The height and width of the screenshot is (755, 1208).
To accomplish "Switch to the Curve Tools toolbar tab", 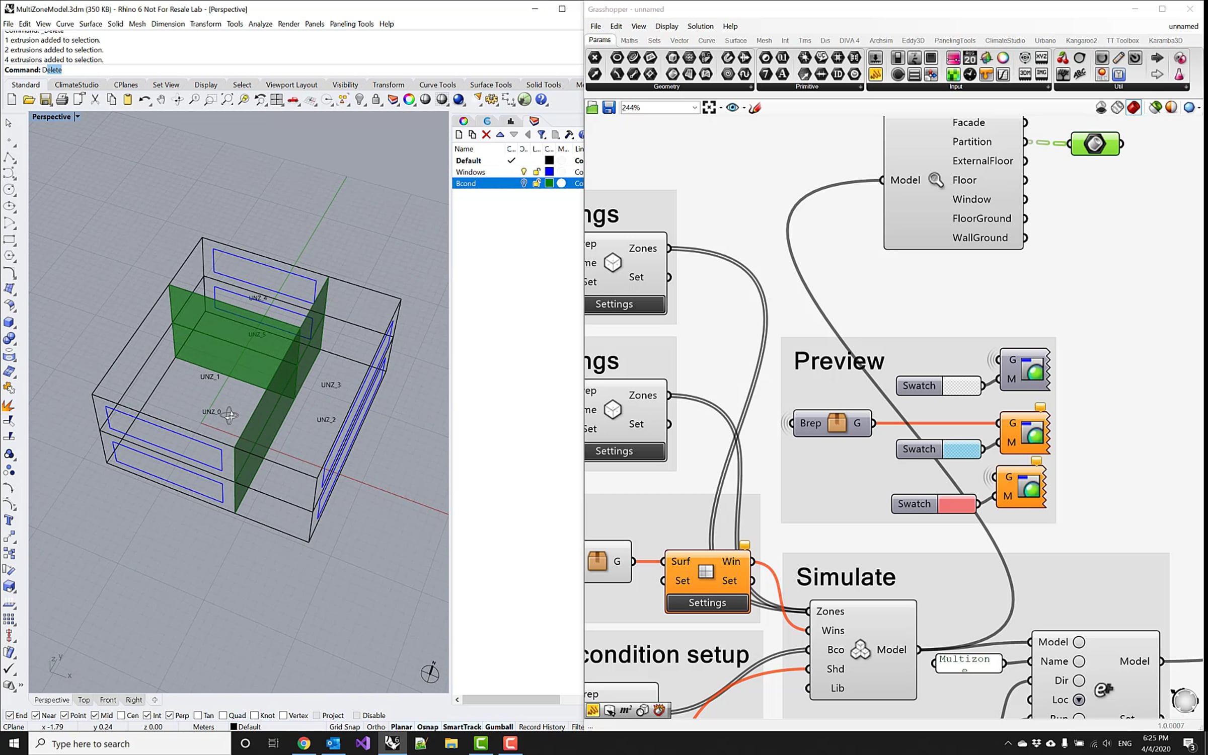I will click(437, 85).
